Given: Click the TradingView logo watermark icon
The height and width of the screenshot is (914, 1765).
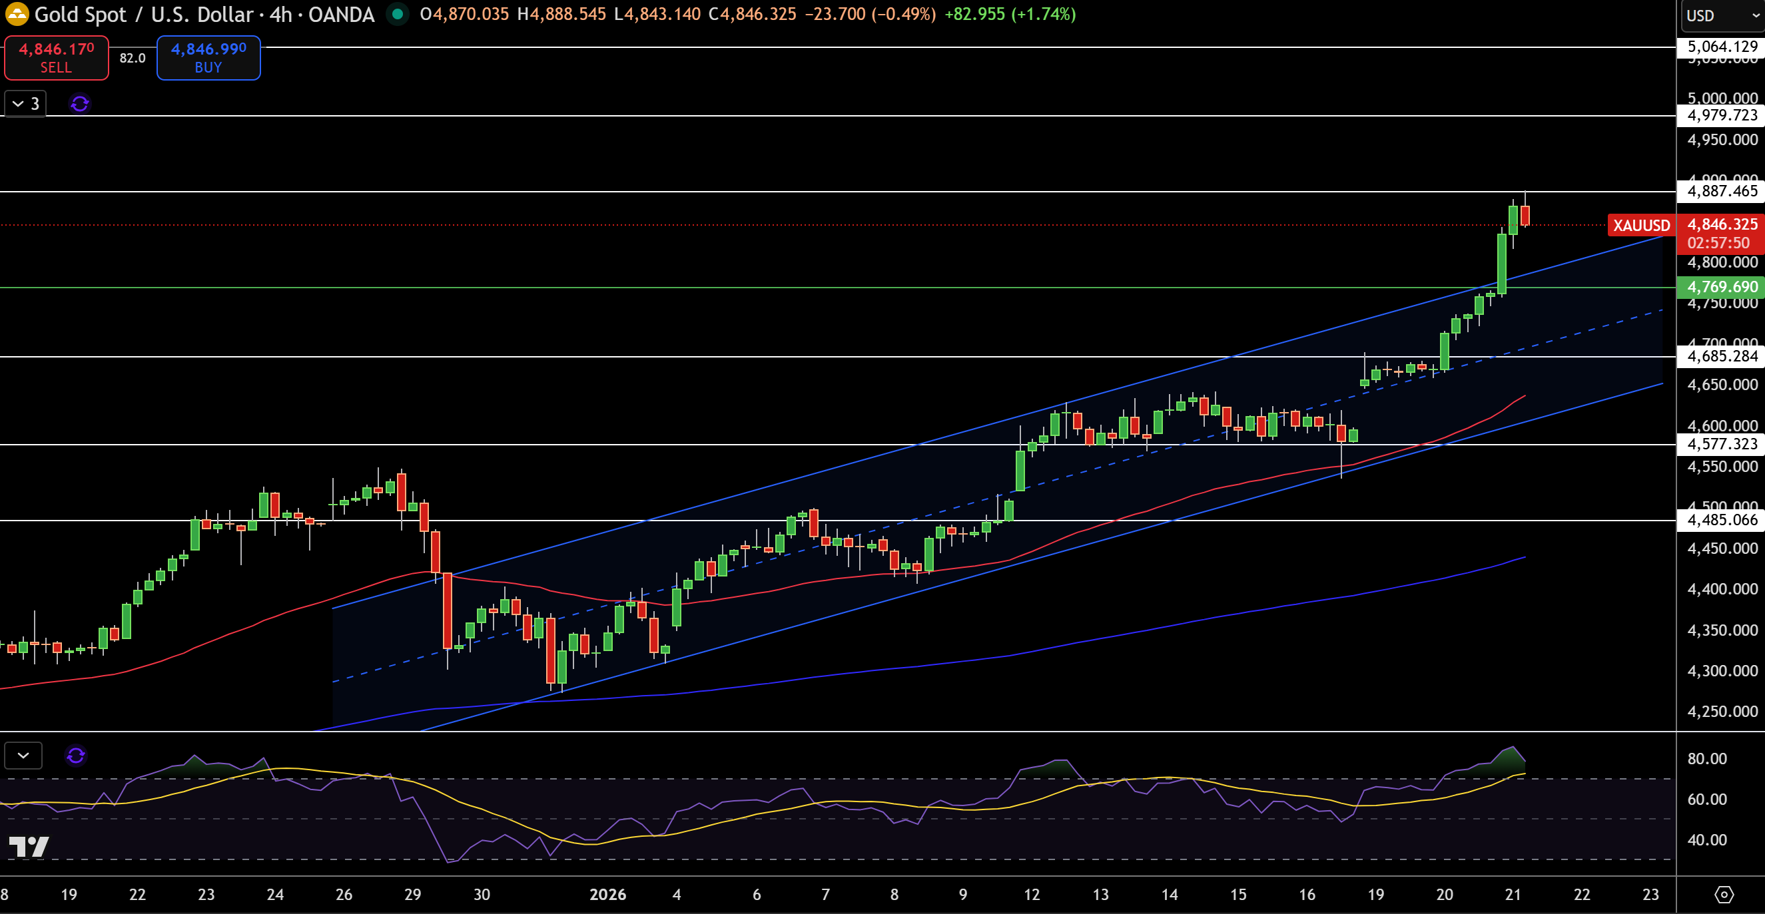Looking at the screenshot, I should click(29, 847).
